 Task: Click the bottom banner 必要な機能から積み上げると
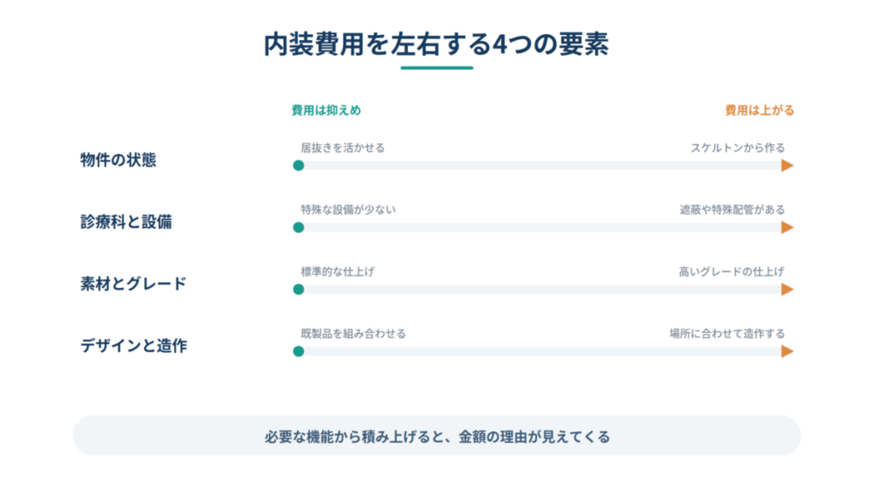437,436
